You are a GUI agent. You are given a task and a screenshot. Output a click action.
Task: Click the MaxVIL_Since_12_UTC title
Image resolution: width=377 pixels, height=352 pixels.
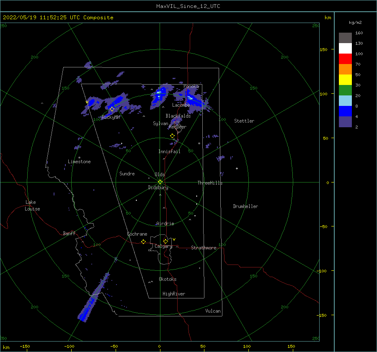tap(188, 6)
